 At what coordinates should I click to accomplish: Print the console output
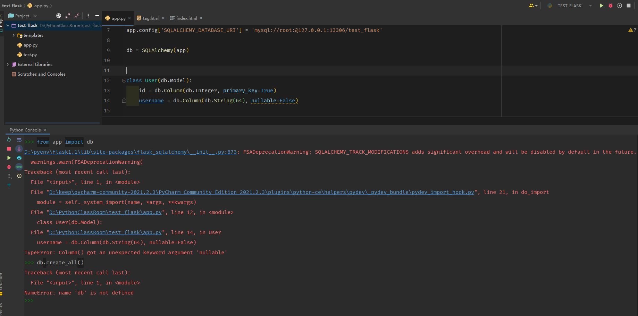(19, 158)
